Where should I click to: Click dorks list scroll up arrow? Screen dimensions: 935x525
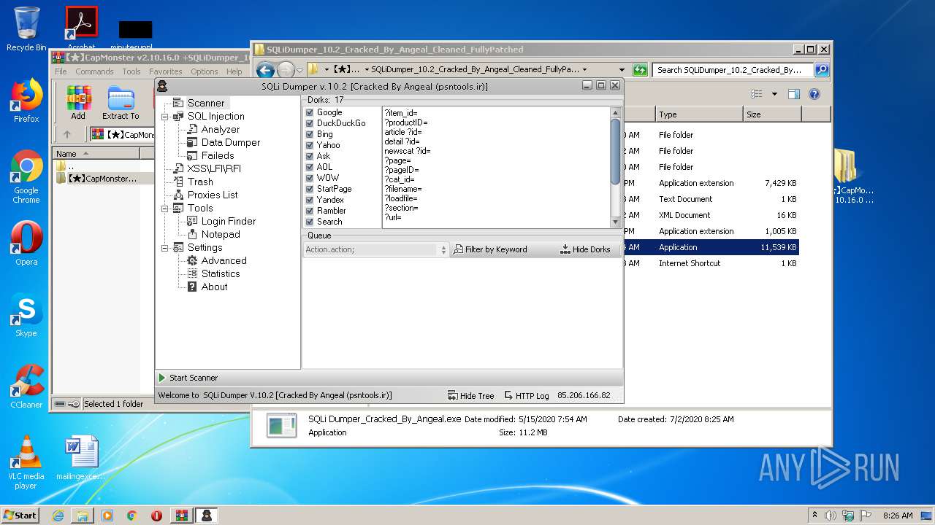(x=615, y=113)
